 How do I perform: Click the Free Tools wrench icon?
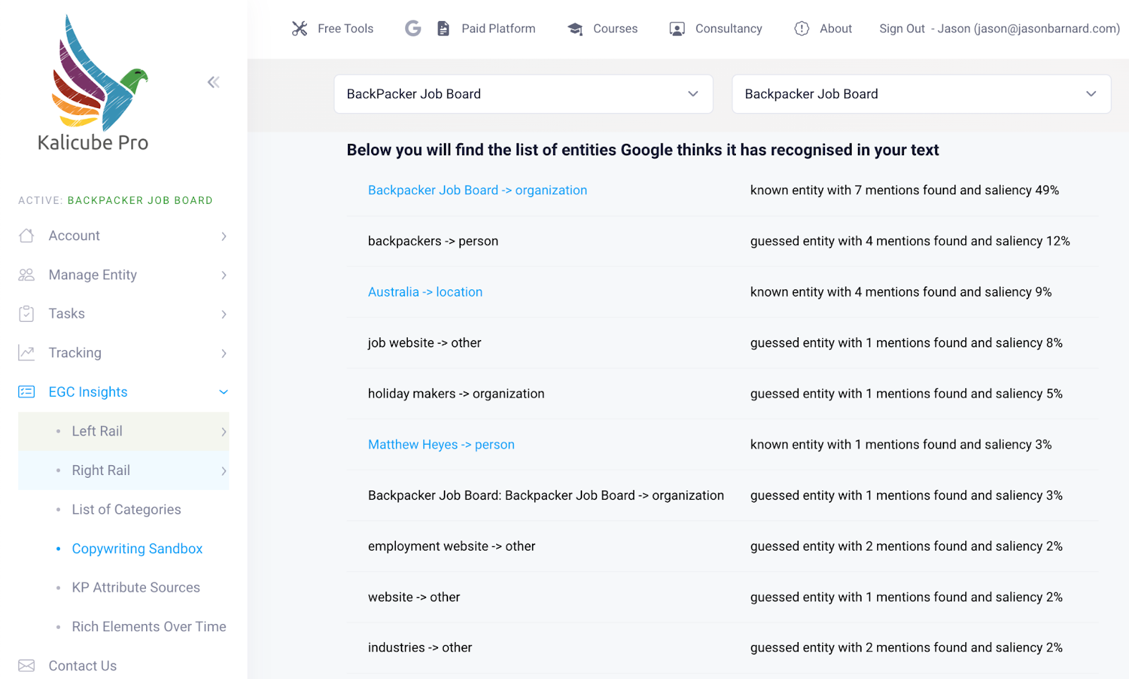click(300, 29)
